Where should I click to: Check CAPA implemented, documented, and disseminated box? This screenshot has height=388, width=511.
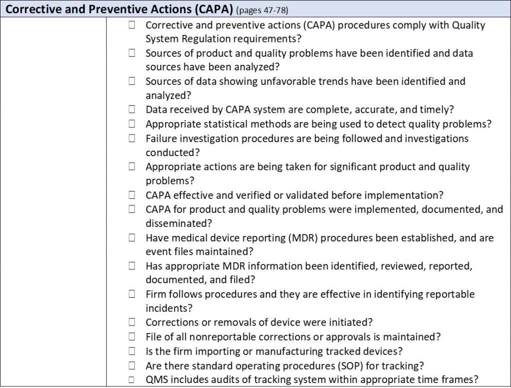coord(132,209)
